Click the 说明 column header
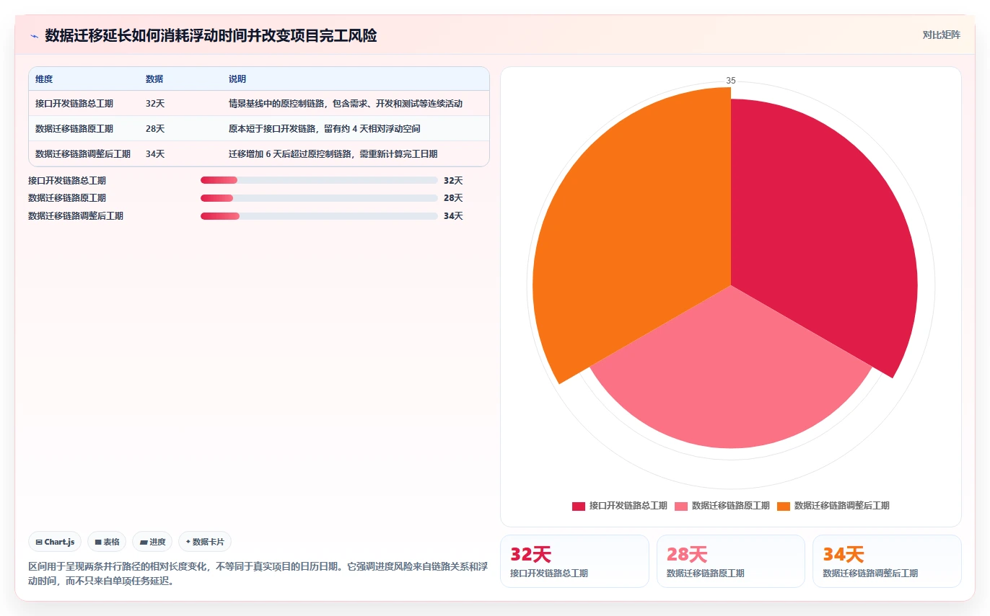 pyautogui.click(x=237, y=79)
